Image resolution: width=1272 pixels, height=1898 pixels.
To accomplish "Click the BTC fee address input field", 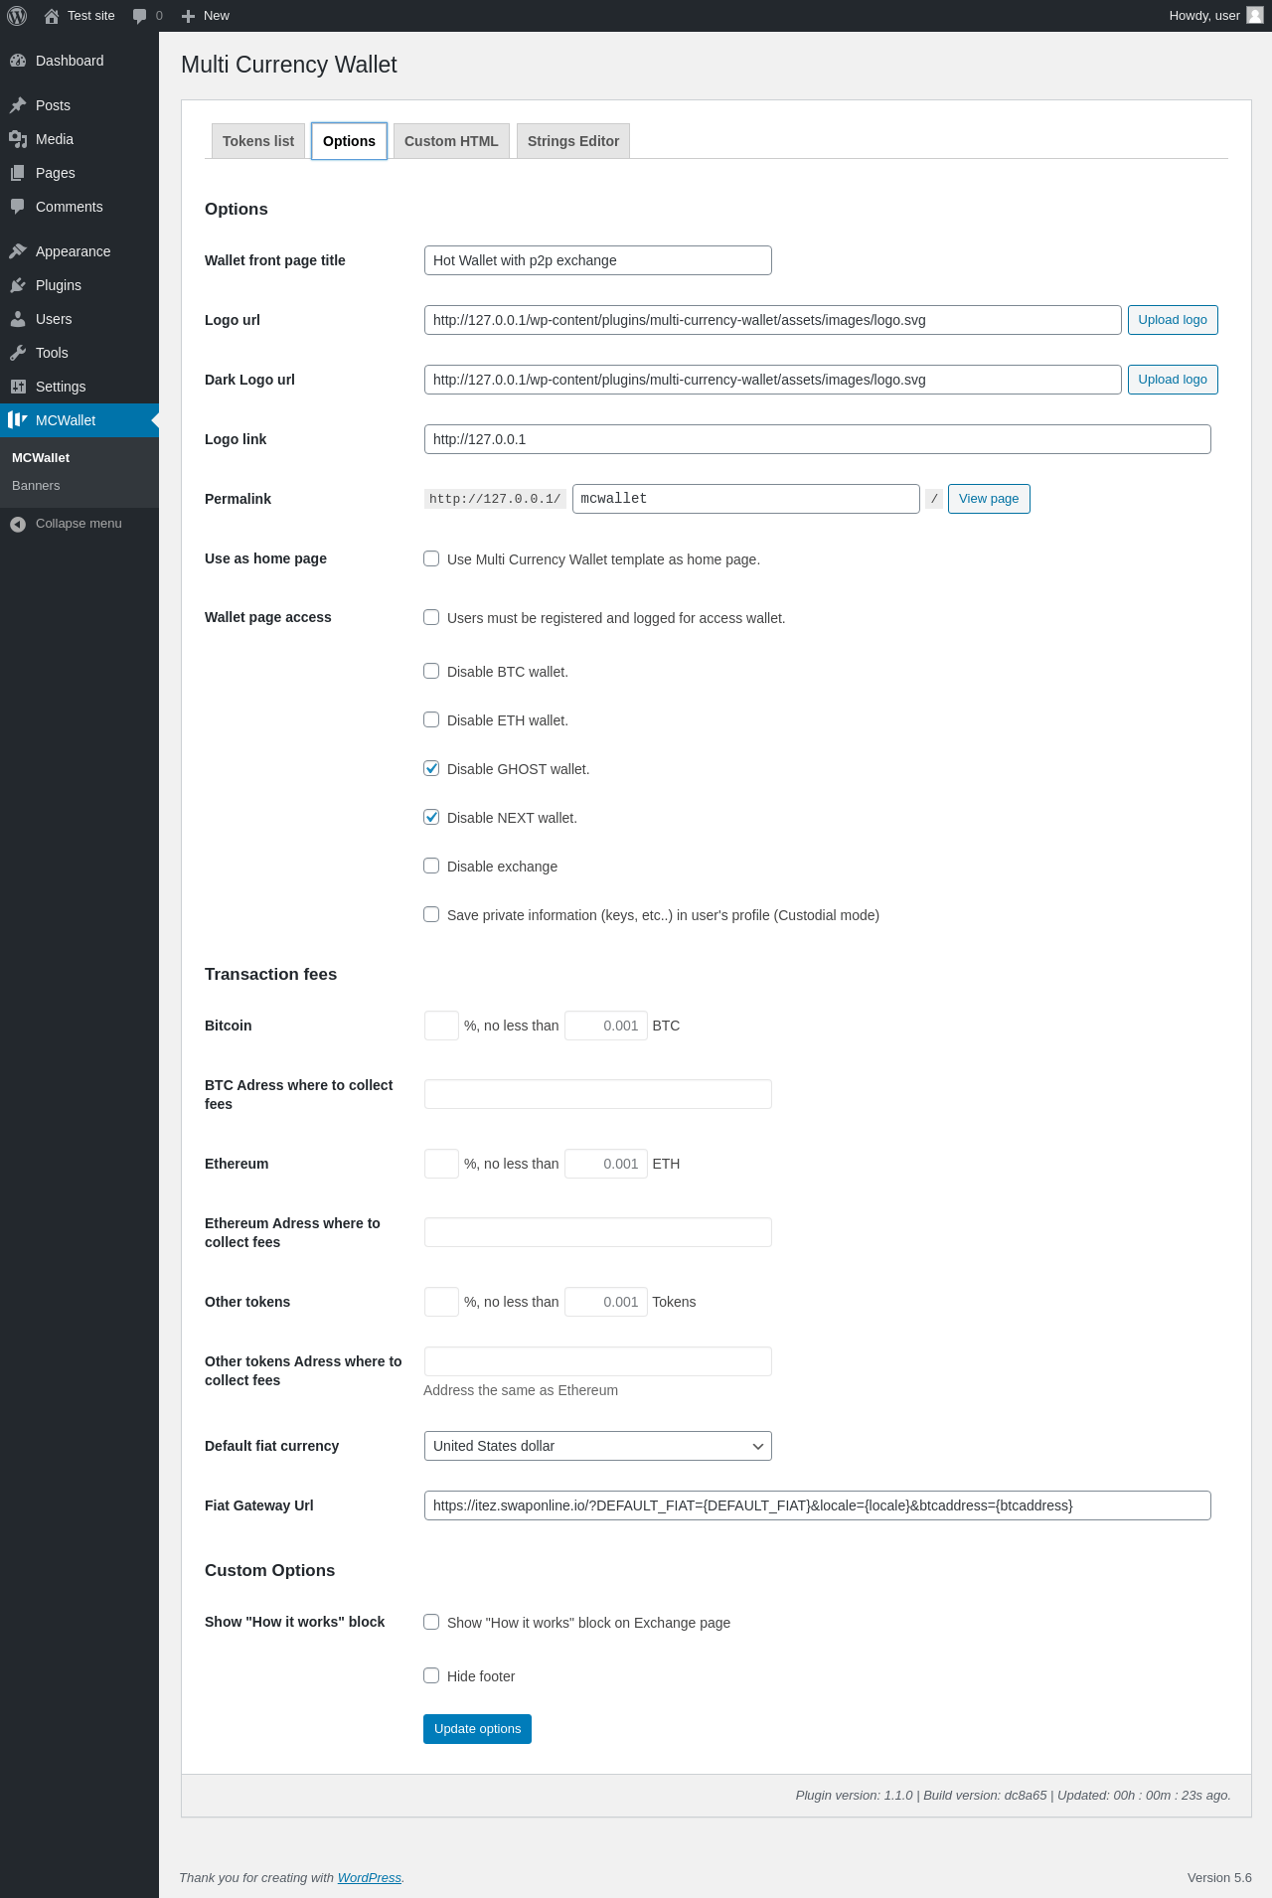I will pos(597,1094).
